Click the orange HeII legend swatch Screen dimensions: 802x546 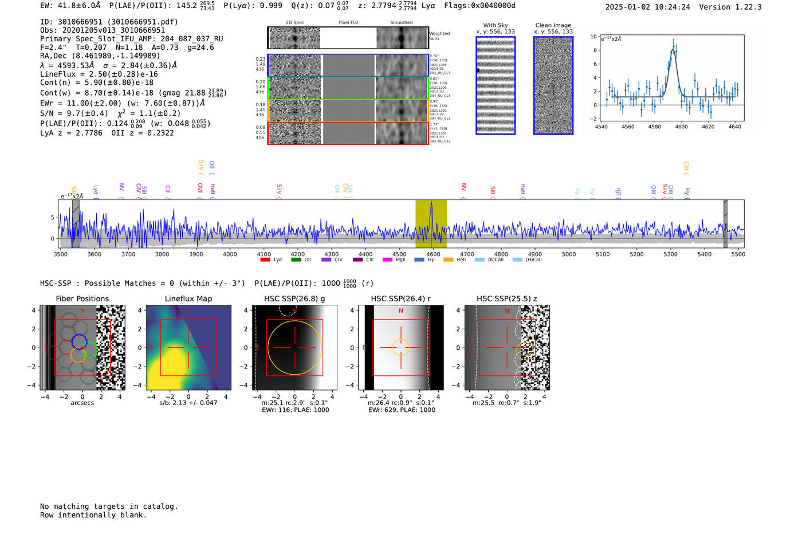point(448,260)
